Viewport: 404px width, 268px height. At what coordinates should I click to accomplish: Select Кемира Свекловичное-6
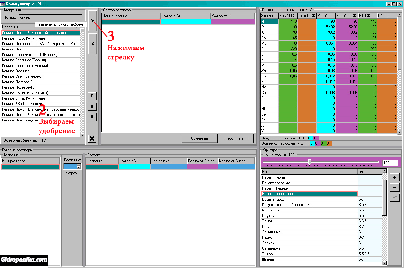[40, 76]
